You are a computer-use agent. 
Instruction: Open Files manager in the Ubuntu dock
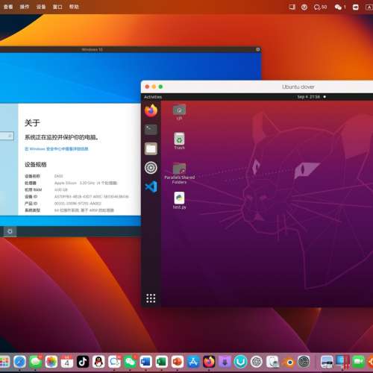(151, 148)
